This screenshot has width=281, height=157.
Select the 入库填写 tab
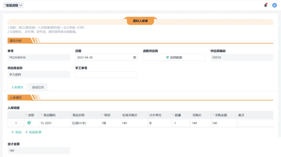[17, 87]
